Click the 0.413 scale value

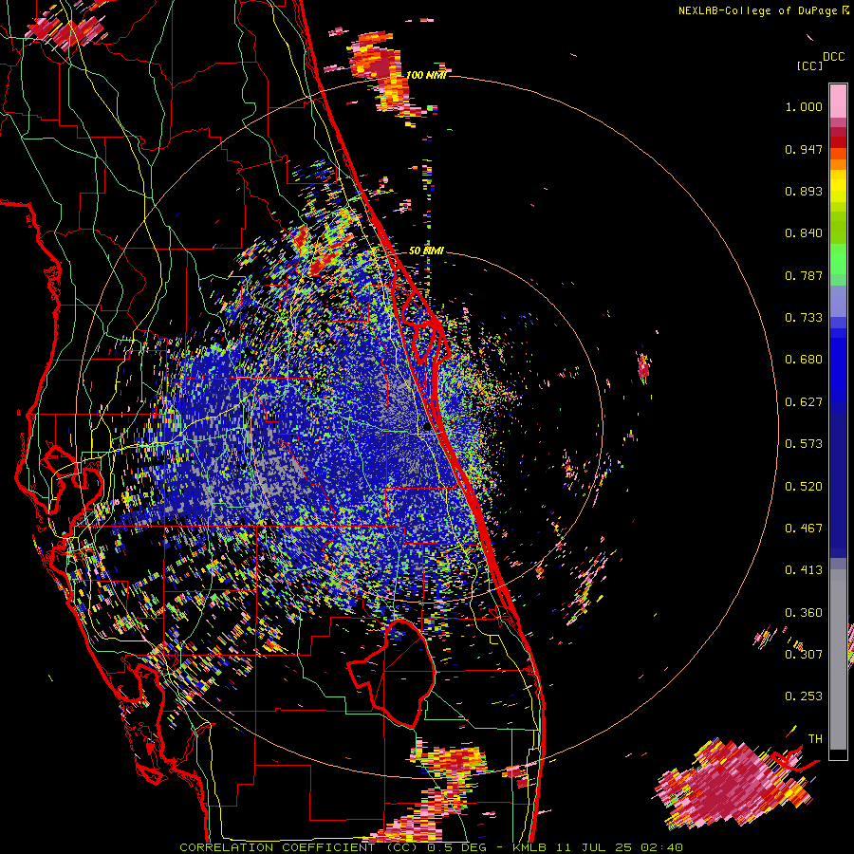[x=804, y=570]
